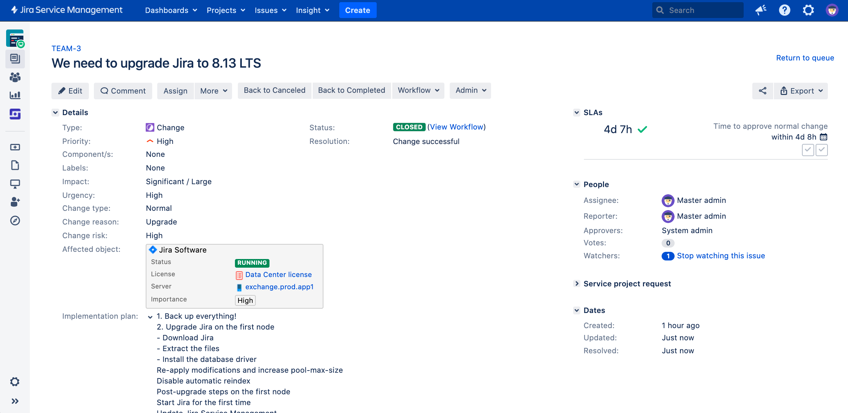Open project settings gear in sidebar
Viewport: 848px width, 413px height.
(15, 382)
